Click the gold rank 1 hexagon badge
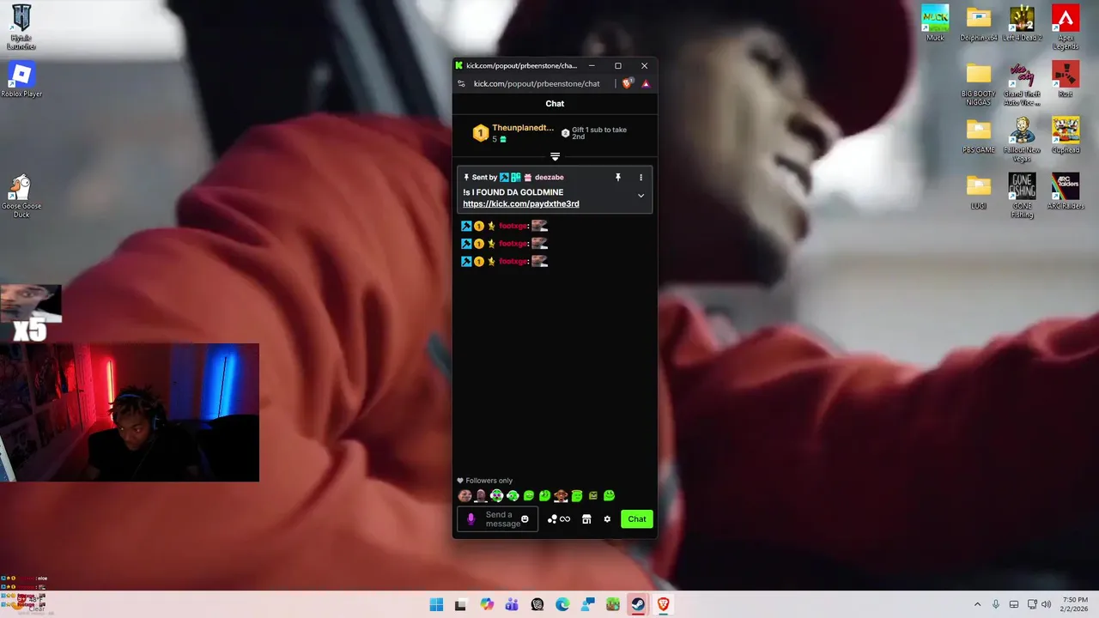Image resolution: width=1099 pixels, height=618 pixels. pyautogui.click(x=481, y=133)
